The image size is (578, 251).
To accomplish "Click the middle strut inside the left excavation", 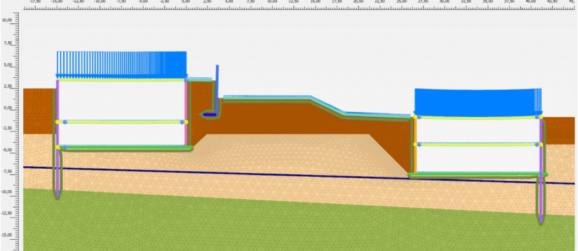I will click(122, 122).
